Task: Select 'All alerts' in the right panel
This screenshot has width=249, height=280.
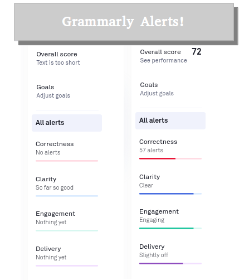Action: click(170, 120)
